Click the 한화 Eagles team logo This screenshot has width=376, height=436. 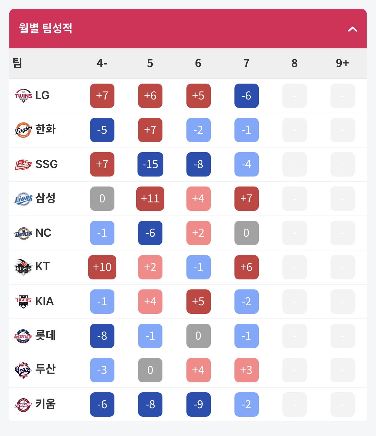tap(23, 130)
